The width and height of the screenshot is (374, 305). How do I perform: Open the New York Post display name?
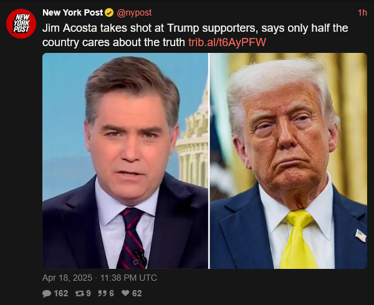(72, 12)
